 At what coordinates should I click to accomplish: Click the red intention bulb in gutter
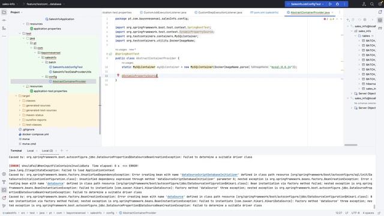pos(118,76)
